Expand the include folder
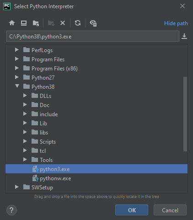 pos(25,114)
